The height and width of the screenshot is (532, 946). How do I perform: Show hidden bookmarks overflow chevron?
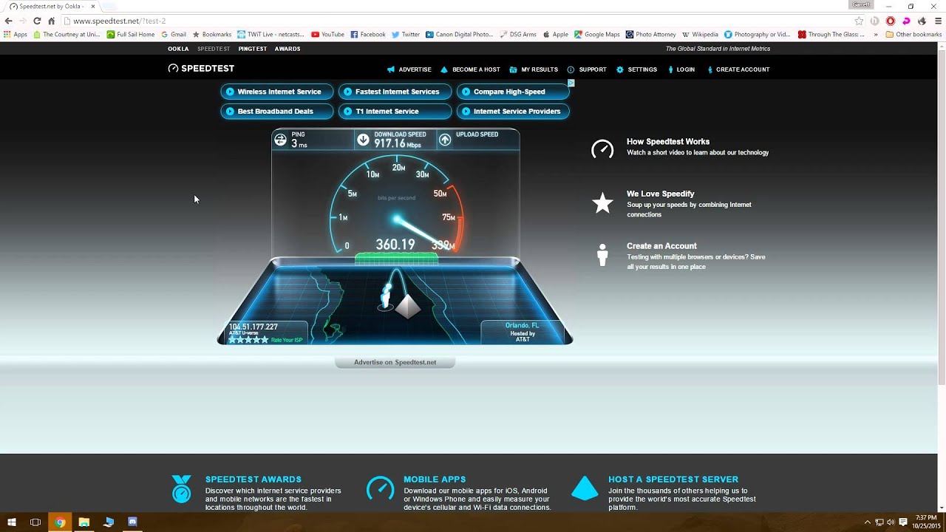(x=876, y=34)
